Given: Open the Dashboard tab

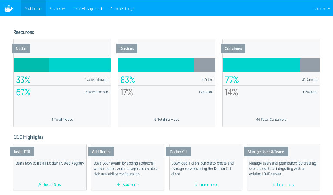Looking at the screenshot, I should (33, 9).
